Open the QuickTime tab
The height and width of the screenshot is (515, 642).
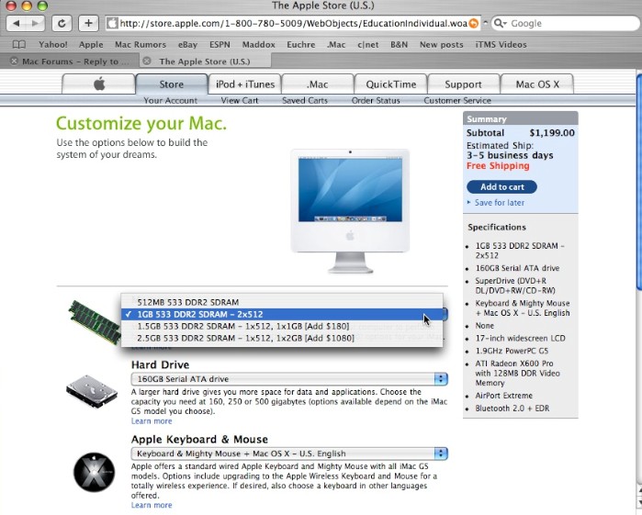click(391, 84)
